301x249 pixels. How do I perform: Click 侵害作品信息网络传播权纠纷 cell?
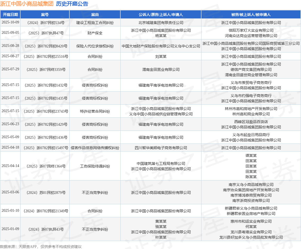point(95,148)
